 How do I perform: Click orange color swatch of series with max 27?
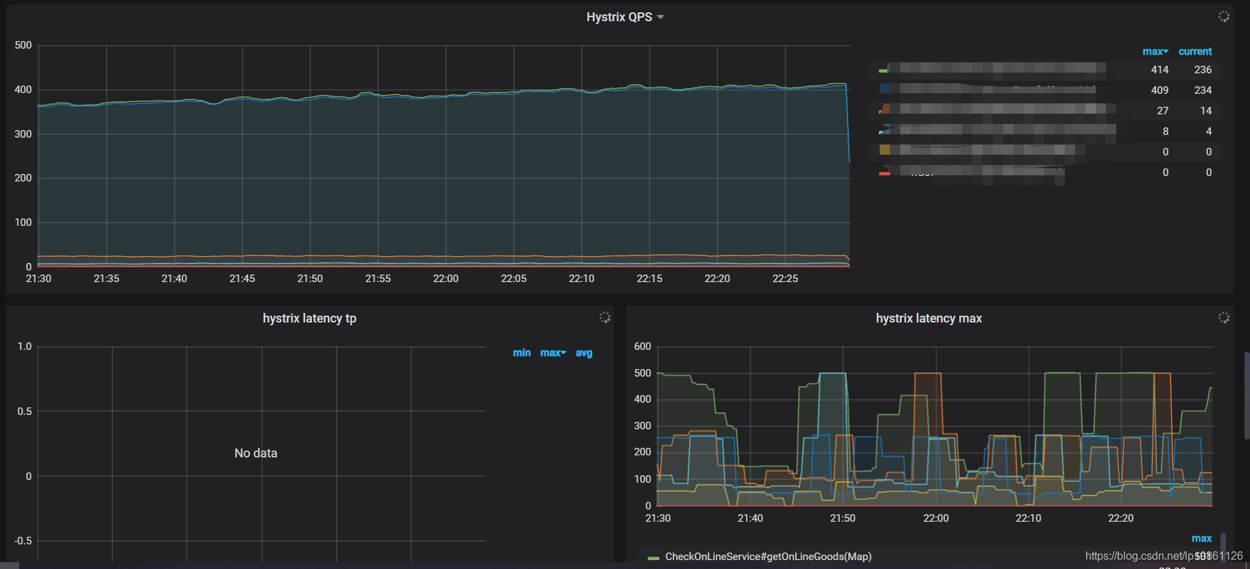tap(885, 110)
